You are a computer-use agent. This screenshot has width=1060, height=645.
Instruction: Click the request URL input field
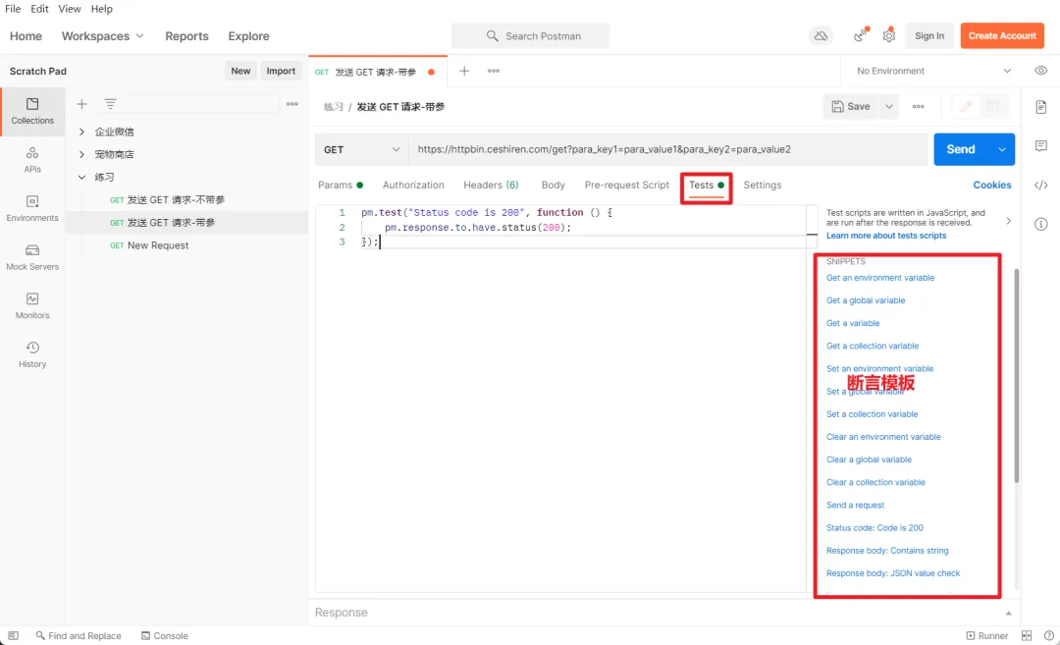[667, 149]
